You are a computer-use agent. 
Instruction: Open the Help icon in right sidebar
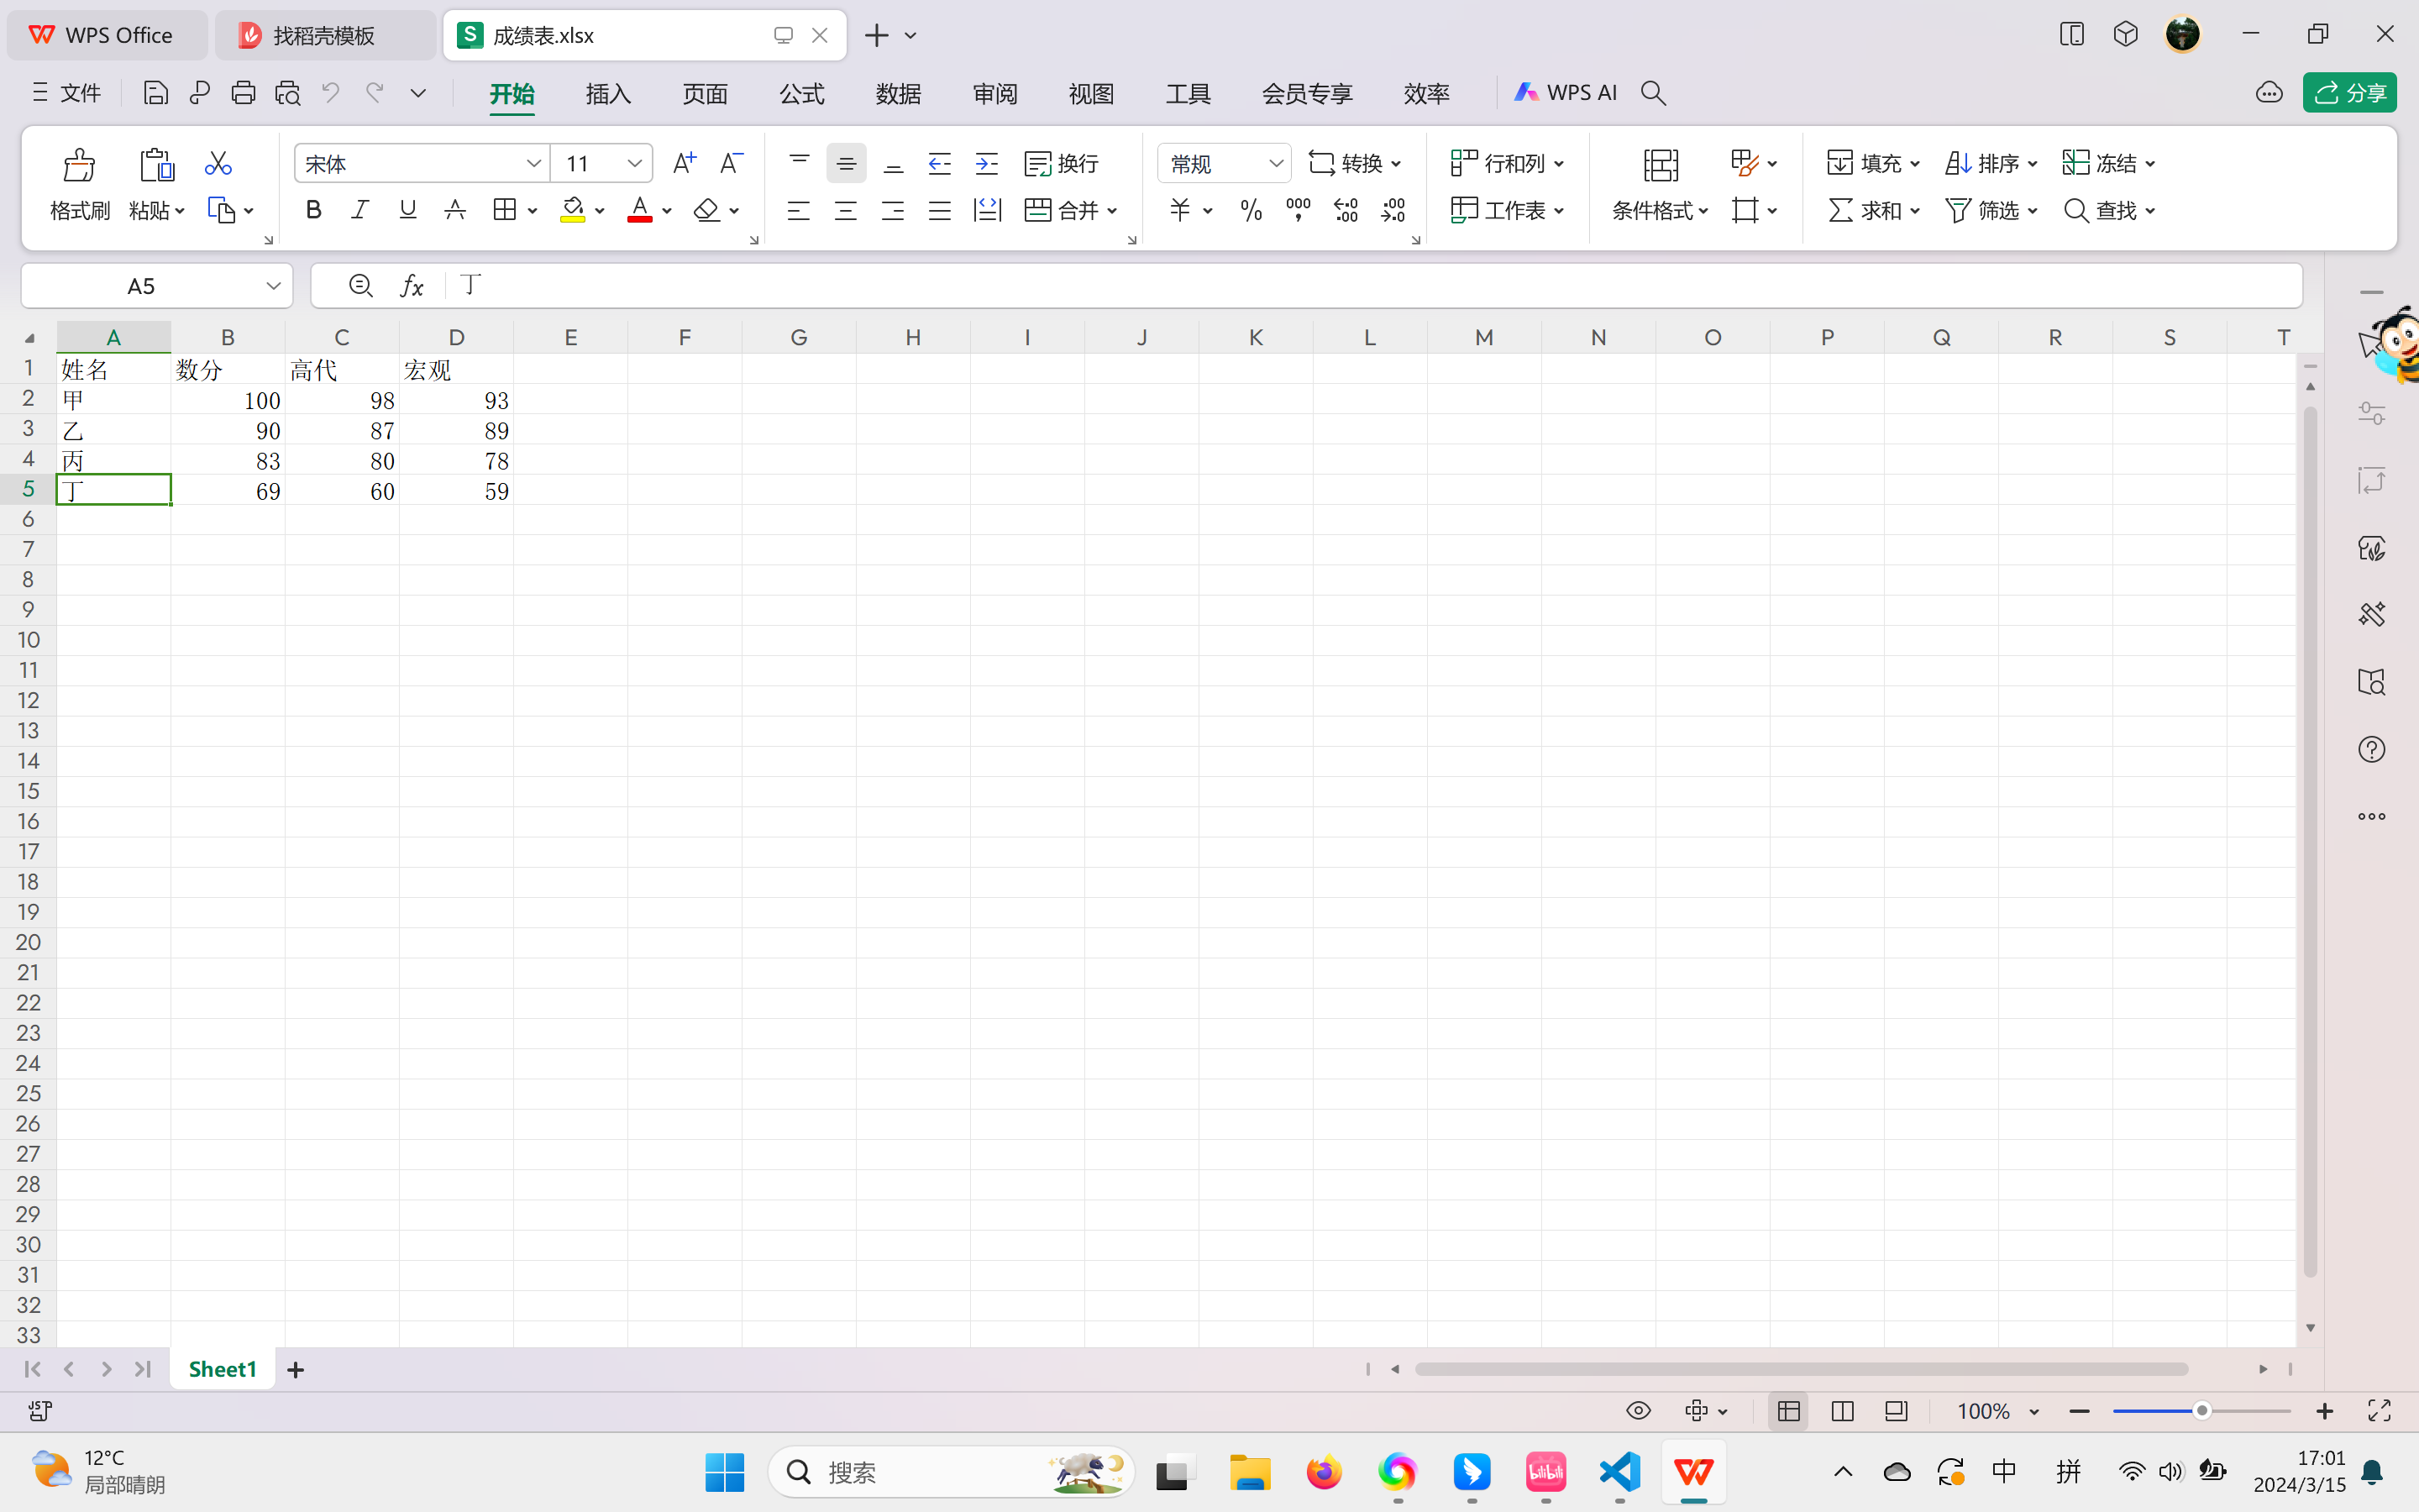click(2371, 749)
